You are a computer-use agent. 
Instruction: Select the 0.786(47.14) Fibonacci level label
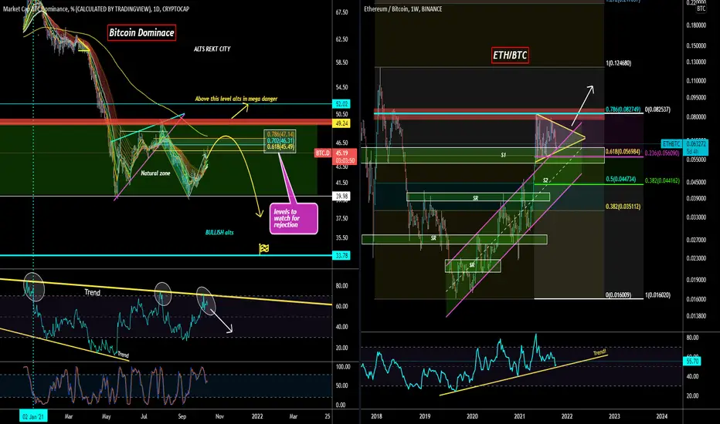click(280, 134)
